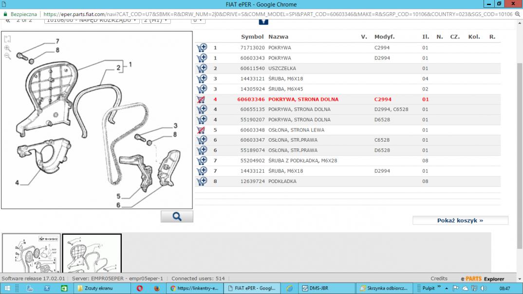Fit the diagram to full view
523x294 pixels.
coord(7,39)
